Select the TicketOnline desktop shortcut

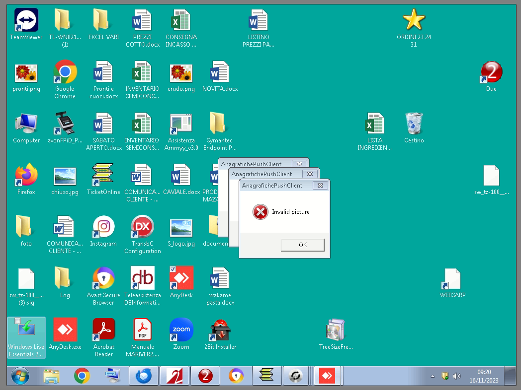tap(103, 180)
